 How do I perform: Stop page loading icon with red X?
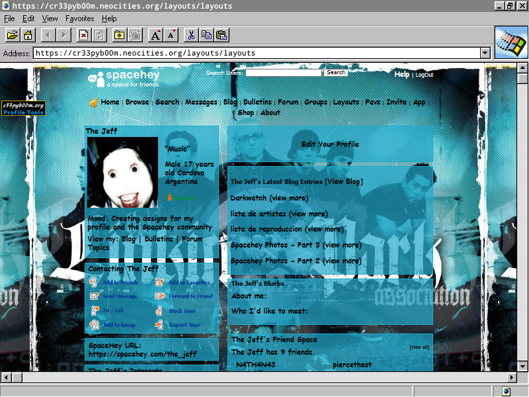[x=83, y=35]
